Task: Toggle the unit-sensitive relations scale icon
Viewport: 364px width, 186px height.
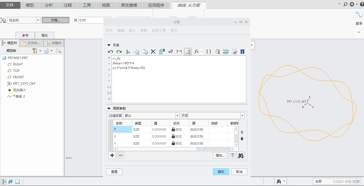Action: pyautogui.click(x=188, y=52)
